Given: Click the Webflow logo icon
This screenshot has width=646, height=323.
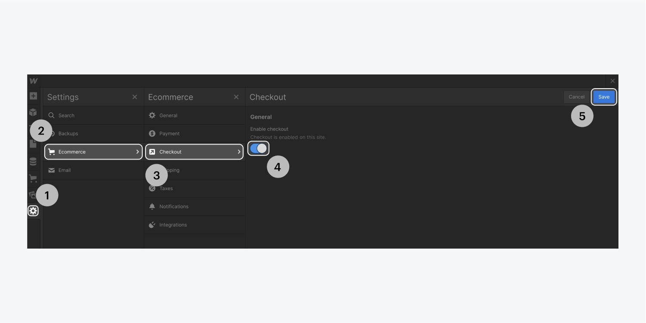Looking at the screenshot, I should pos(33,81).
